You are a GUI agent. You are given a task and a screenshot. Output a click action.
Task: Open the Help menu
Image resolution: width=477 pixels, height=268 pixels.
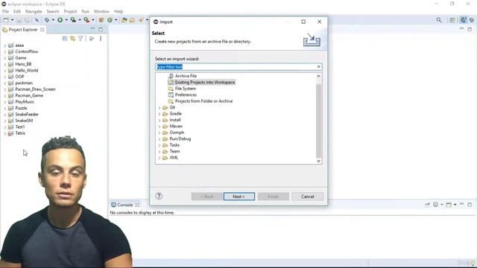[x=119, y=11]
